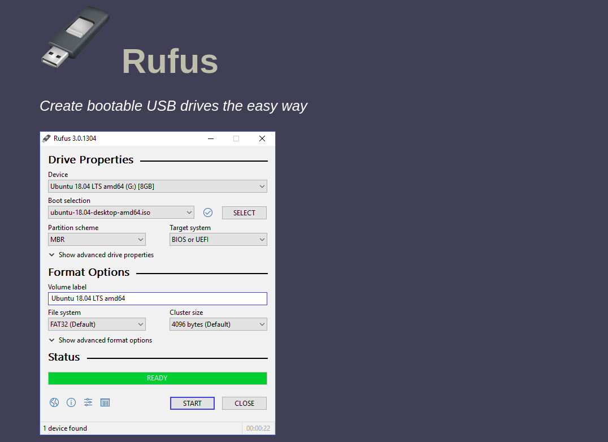Close the Rufus window with X
The image size is (608, 442).
[x=262, y=138]
